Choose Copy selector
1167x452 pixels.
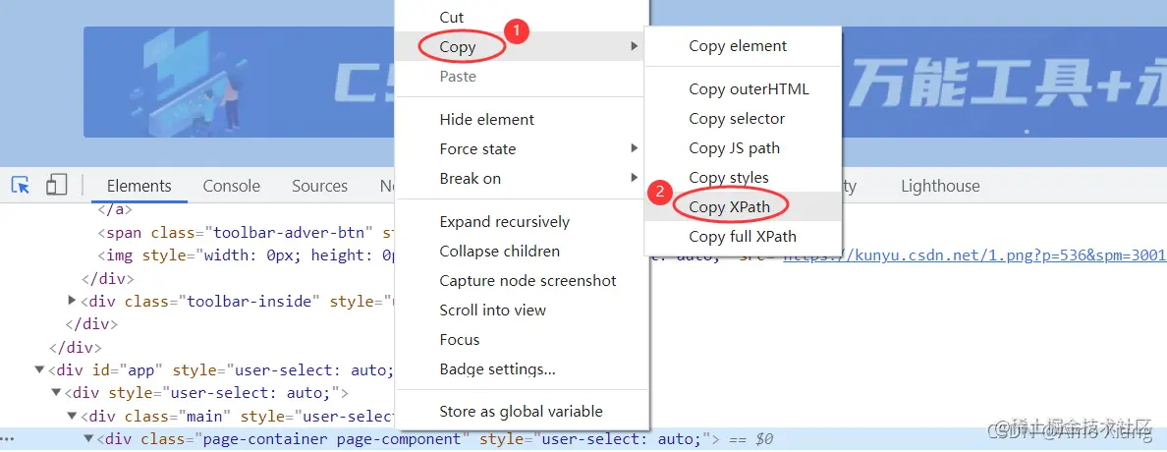point(737,118)
